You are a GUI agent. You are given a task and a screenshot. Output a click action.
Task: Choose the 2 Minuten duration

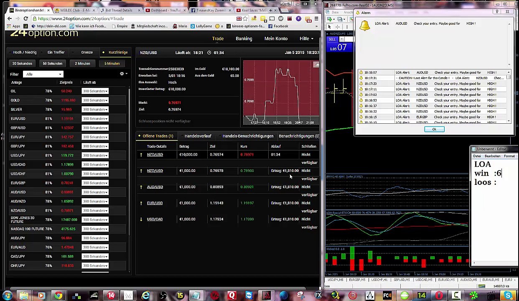point(82,64)
